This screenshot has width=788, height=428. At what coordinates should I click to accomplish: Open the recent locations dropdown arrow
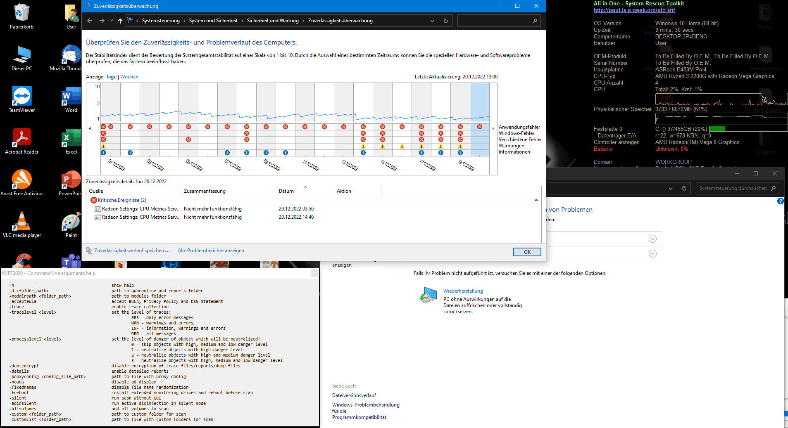point(112,21)
